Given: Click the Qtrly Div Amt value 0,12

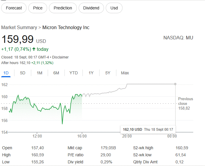Looking at the screenshot, I should tap(179, 162).
